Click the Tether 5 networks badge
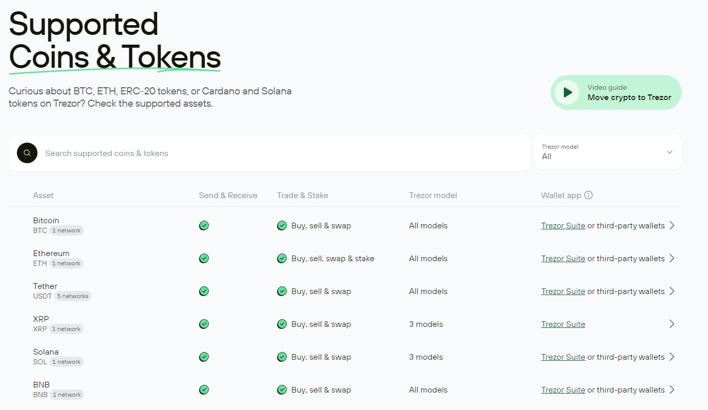 (72, 296)
